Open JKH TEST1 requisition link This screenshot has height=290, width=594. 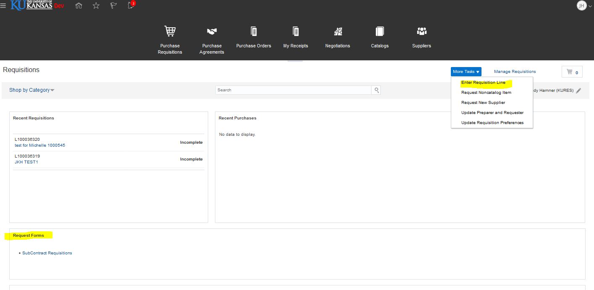tap(26, 162)
